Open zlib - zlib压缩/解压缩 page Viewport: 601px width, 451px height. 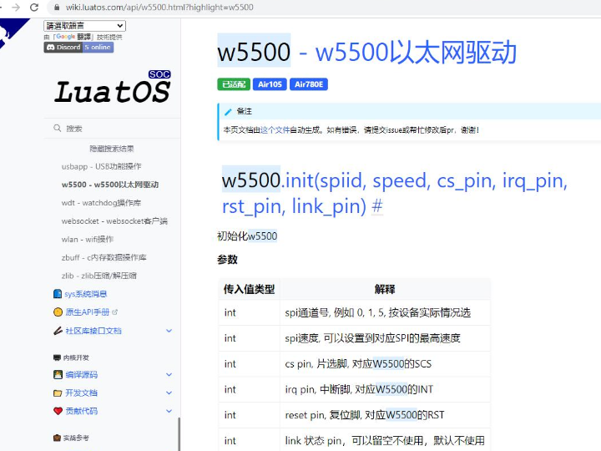98,276
